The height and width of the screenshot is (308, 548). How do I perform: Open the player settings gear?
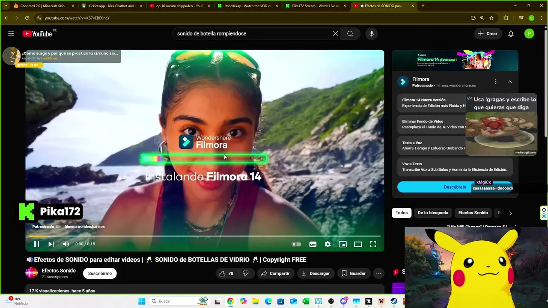tap(328, 244)
